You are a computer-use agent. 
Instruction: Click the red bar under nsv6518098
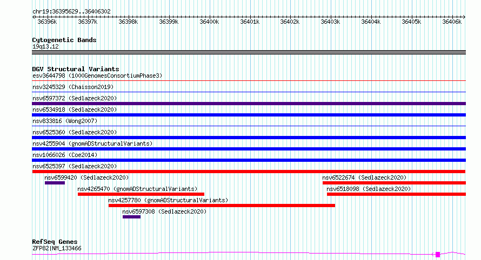396,195
